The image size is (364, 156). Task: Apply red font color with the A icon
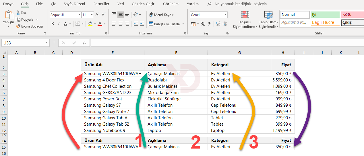[100, 24]
